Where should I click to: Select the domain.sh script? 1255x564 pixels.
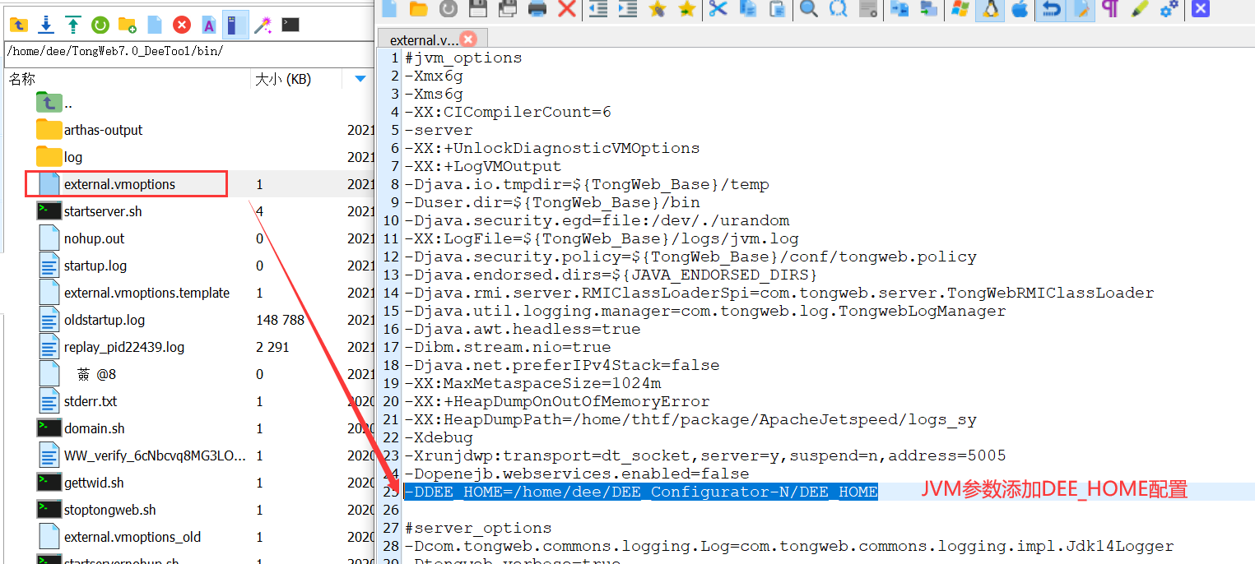point(94,428)
